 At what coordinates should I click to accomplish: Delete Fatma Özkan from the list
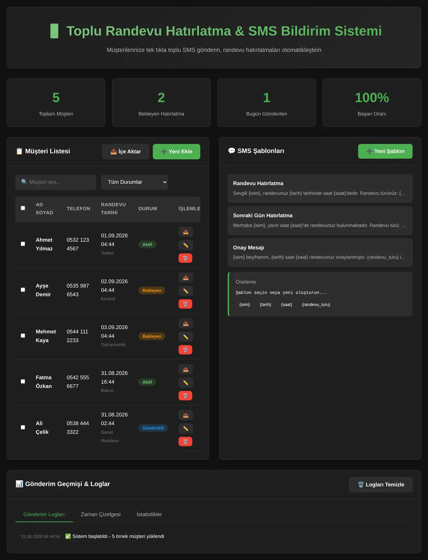coord(185,396)
